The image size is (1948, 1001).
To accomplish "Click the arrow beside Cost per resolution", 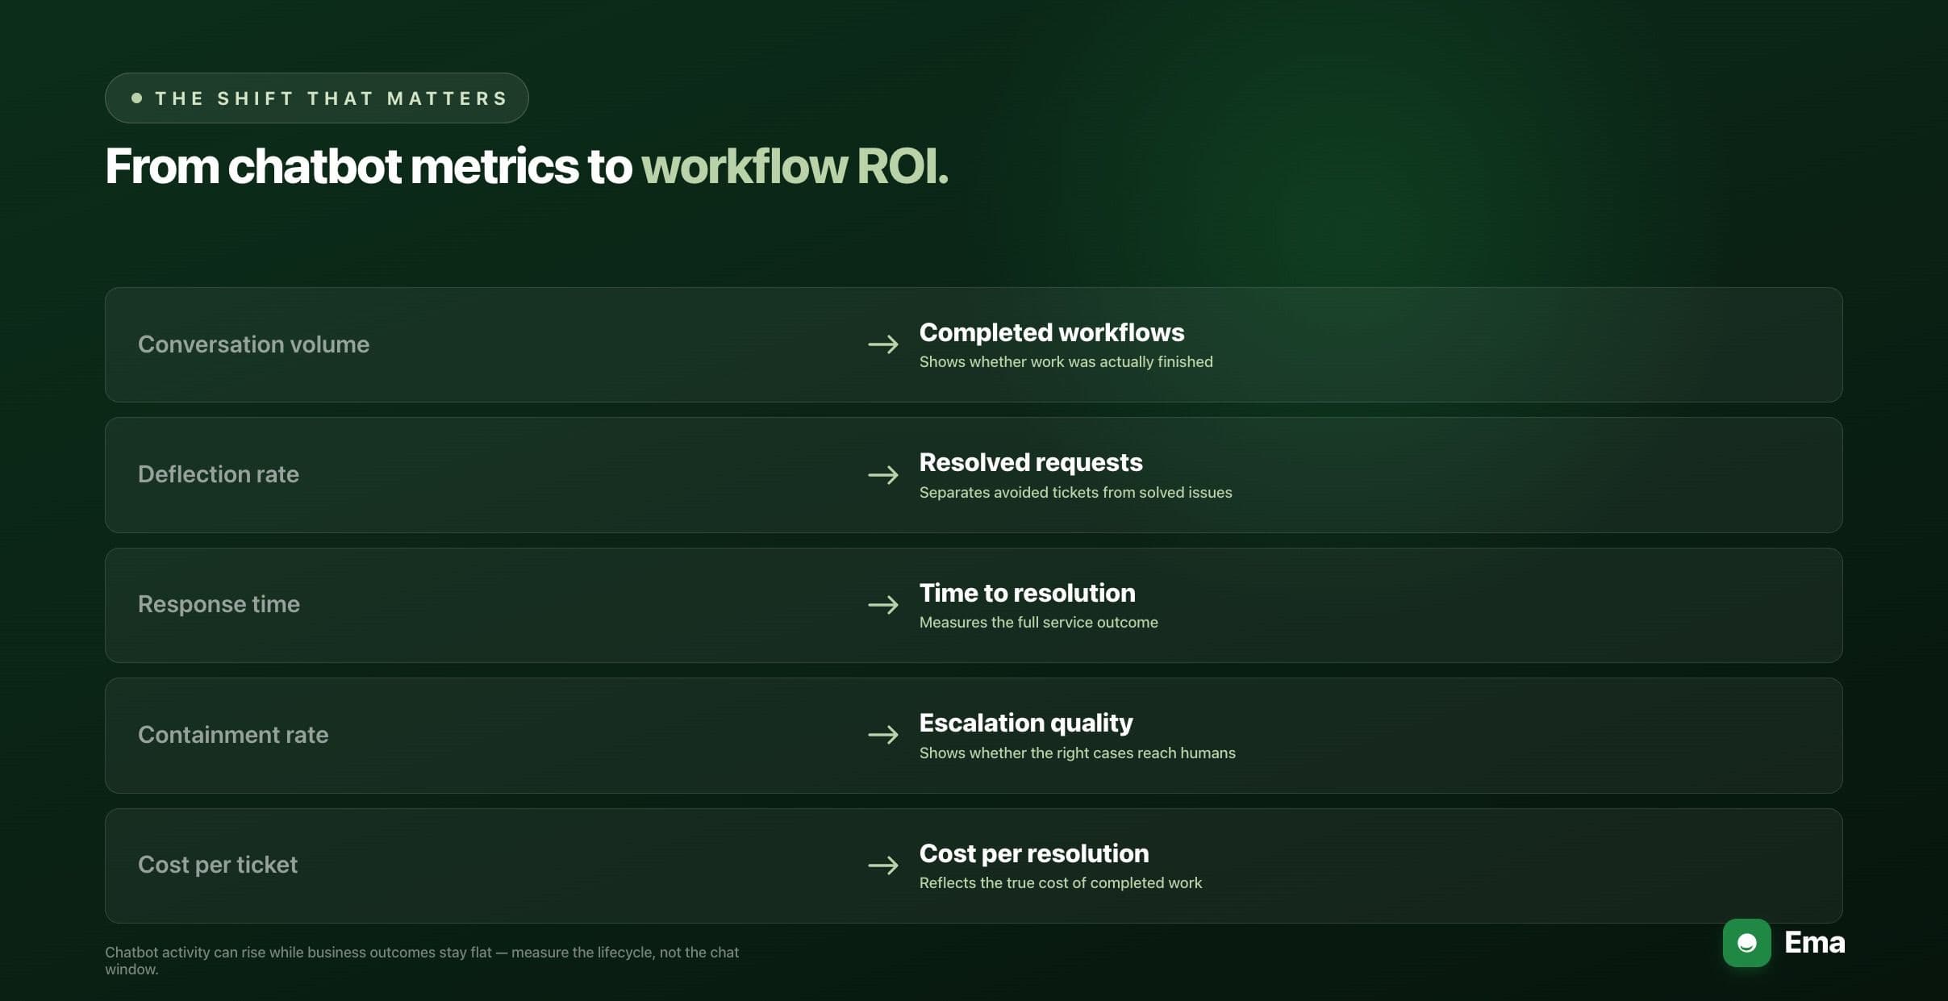I will pyautogui.click(x=883, y=865).
